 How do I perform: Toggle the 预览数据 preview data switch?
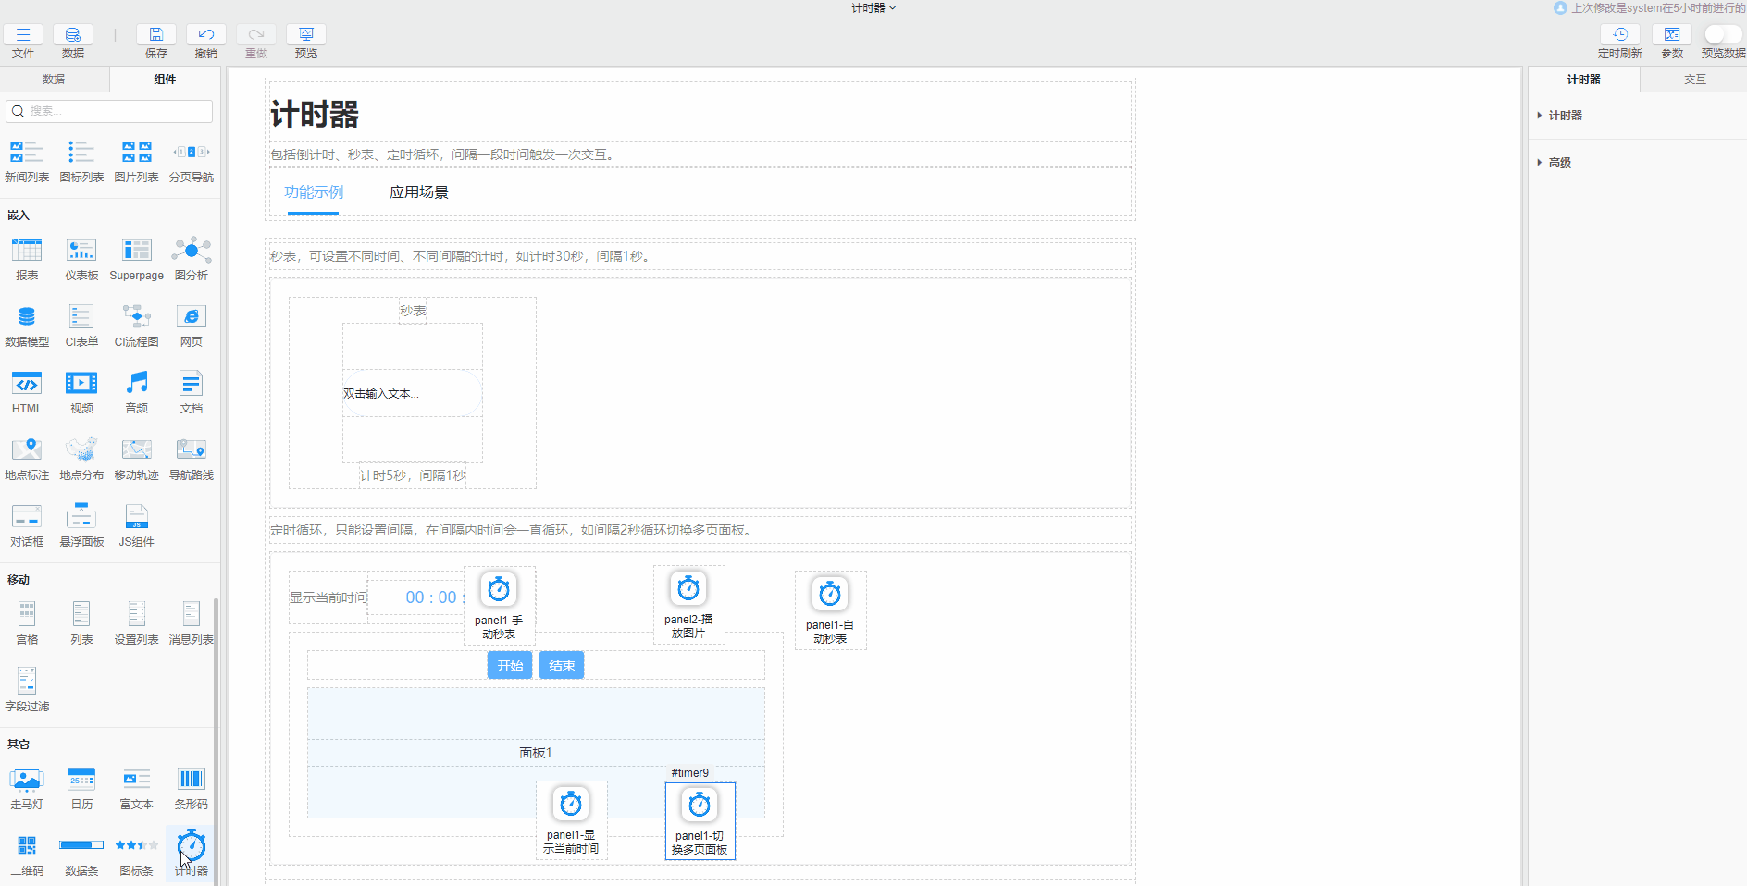tap(1720, 34)
